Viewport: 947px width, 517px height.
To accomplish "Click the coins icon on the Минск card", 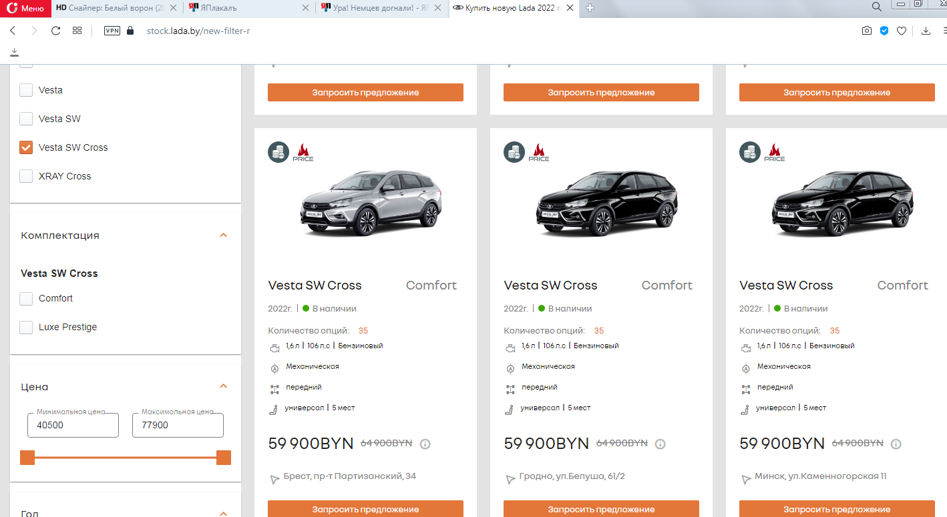I will point(749,152).
